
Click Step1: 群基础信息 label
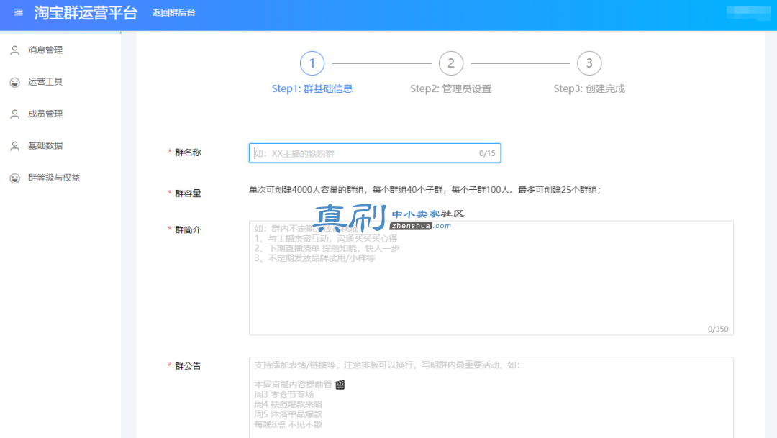tap(312, 88)
